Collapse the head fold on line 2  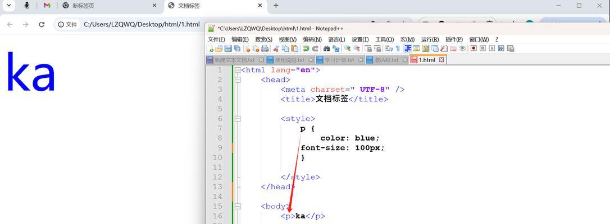pyautogui.click(x=237, y=80)
